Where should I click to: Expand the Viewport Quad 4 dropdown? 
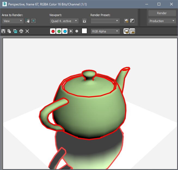point(64,21)
